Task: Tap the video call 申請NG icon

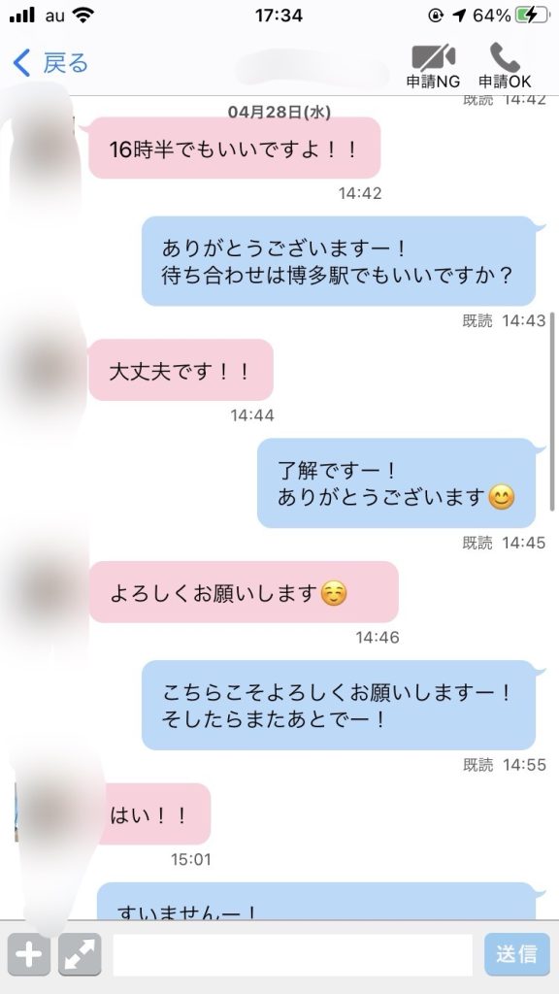Action: tap(434, 57)
